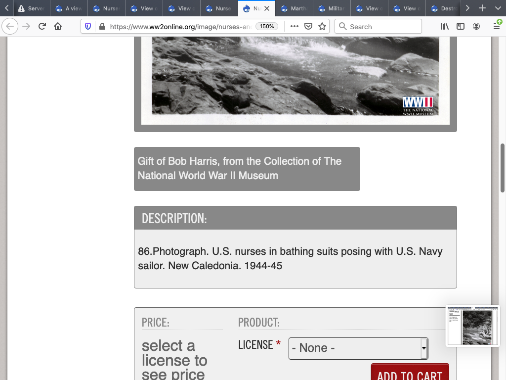
Task: Open tracking protection shield icon
Action: (x=88, y=27)
